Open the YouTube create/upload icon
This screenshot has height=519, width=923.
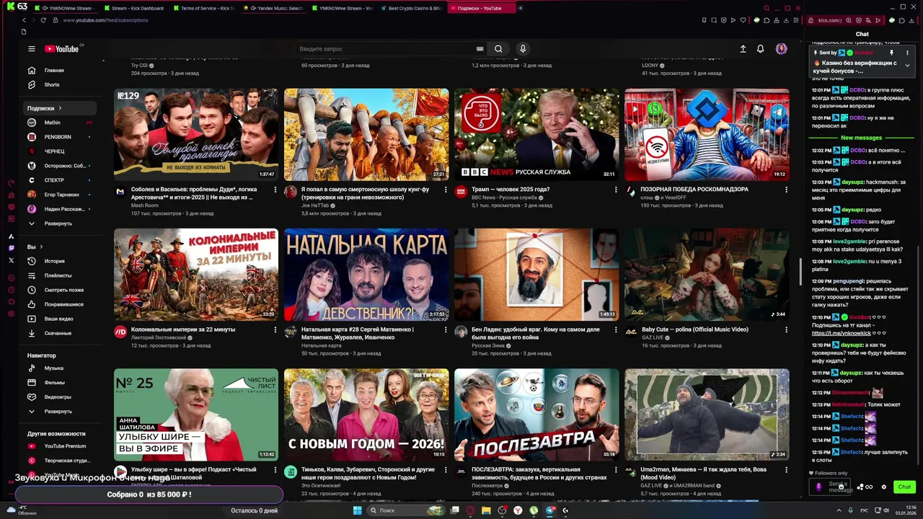pos(743,49)
